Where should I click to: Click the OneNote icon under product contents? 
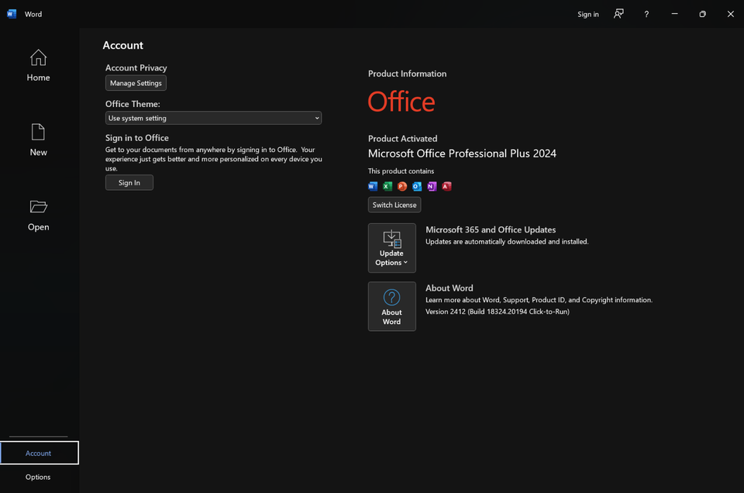[432, 186]
